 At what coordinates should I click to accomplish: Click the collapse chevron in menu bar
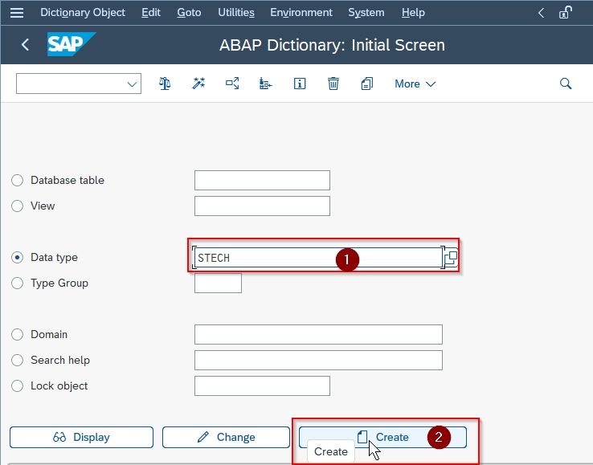pyautogui.click(x=542, y=13)
